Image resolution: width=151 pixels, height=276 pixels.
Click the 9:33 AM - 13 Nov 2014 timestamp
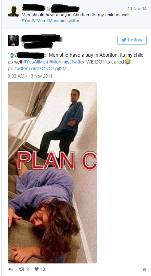pyautogui.click(x=30, y=76)
